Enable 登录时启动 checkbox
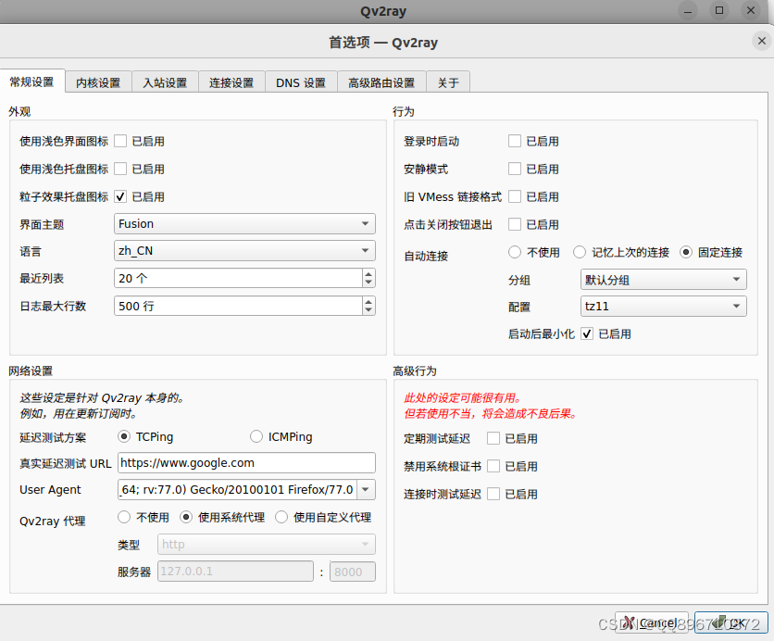Image resolution: width=774 pixels, height=641 pixels. pos(515,141)
